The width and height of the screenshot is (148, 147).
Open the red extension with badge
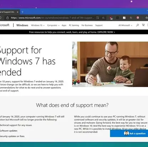point(111,18)
